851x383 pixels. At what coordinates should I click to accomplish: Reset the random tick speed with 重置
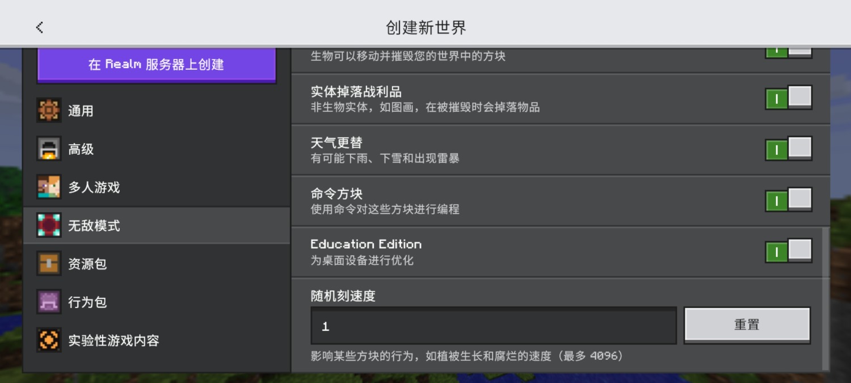click(747, 325)
